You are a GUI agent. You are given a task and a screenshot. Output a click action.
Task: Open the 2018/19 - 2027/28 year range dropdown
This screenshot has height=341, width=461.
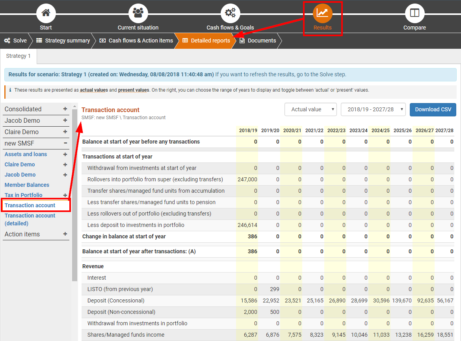[x=373, y=109]
